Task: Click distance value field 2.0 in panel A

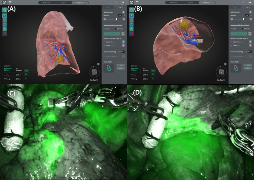Action: (120, 15)
